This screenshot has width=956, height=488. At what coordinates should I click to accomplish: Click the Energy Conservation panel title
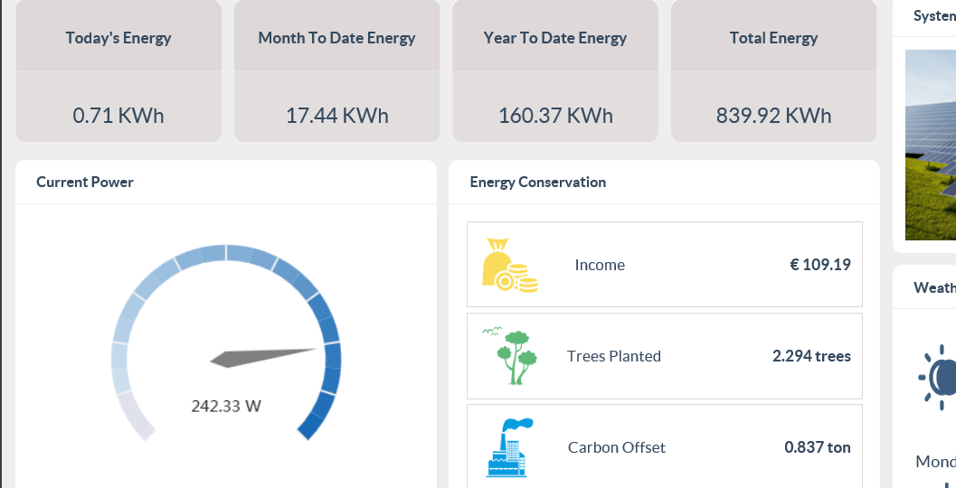(538, 182)
